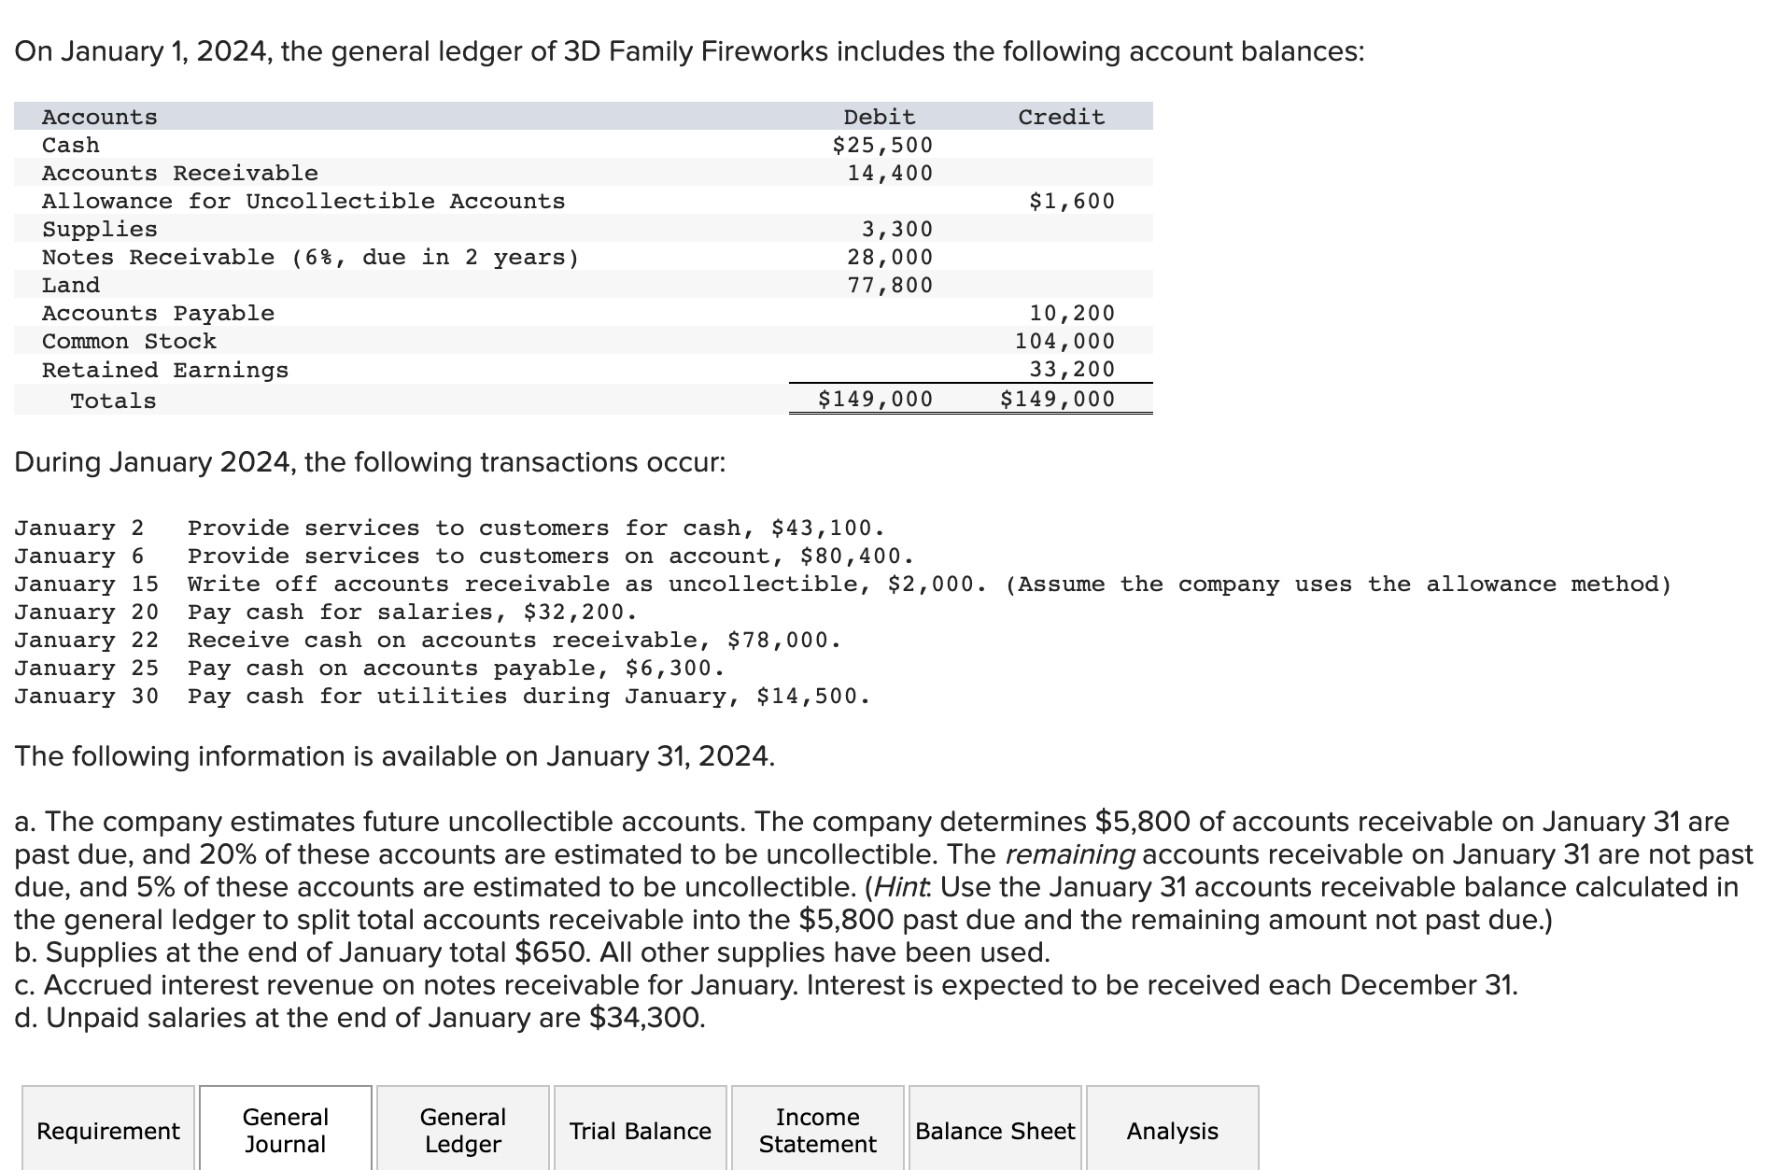Select the Retained Earnings balance 33,200

pyautogui.click(x=1072, y=370)
